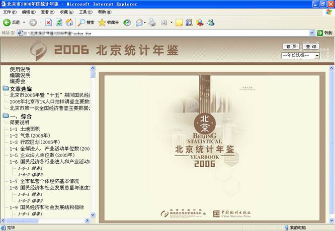Open 1-6-1 续表1 sub-item
The image size is (335, 231).
[30, 168]
